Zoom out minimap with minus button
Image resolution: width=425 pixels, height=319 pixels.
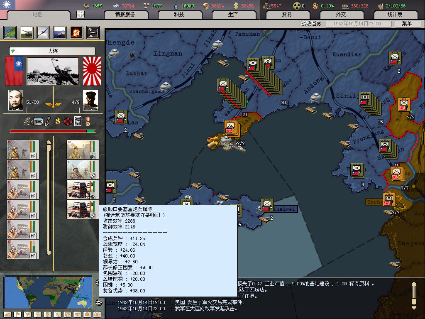coord(99,302)
